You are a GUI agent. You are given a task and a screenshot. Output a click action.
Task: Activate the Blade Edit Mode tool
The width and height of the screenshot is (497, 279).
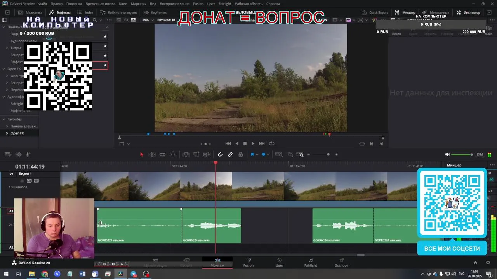pyautogui.click(x=163, y=155)
